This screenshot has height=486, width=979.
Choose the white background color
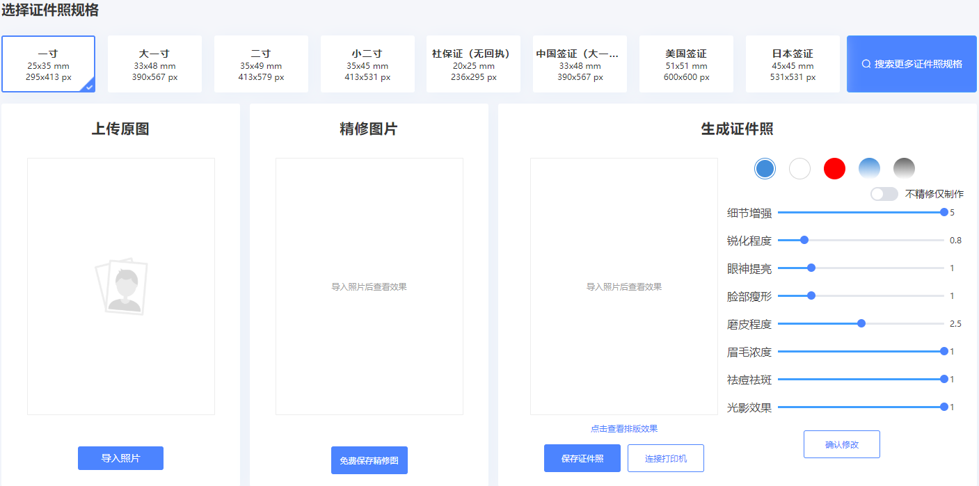pos(799,168)
